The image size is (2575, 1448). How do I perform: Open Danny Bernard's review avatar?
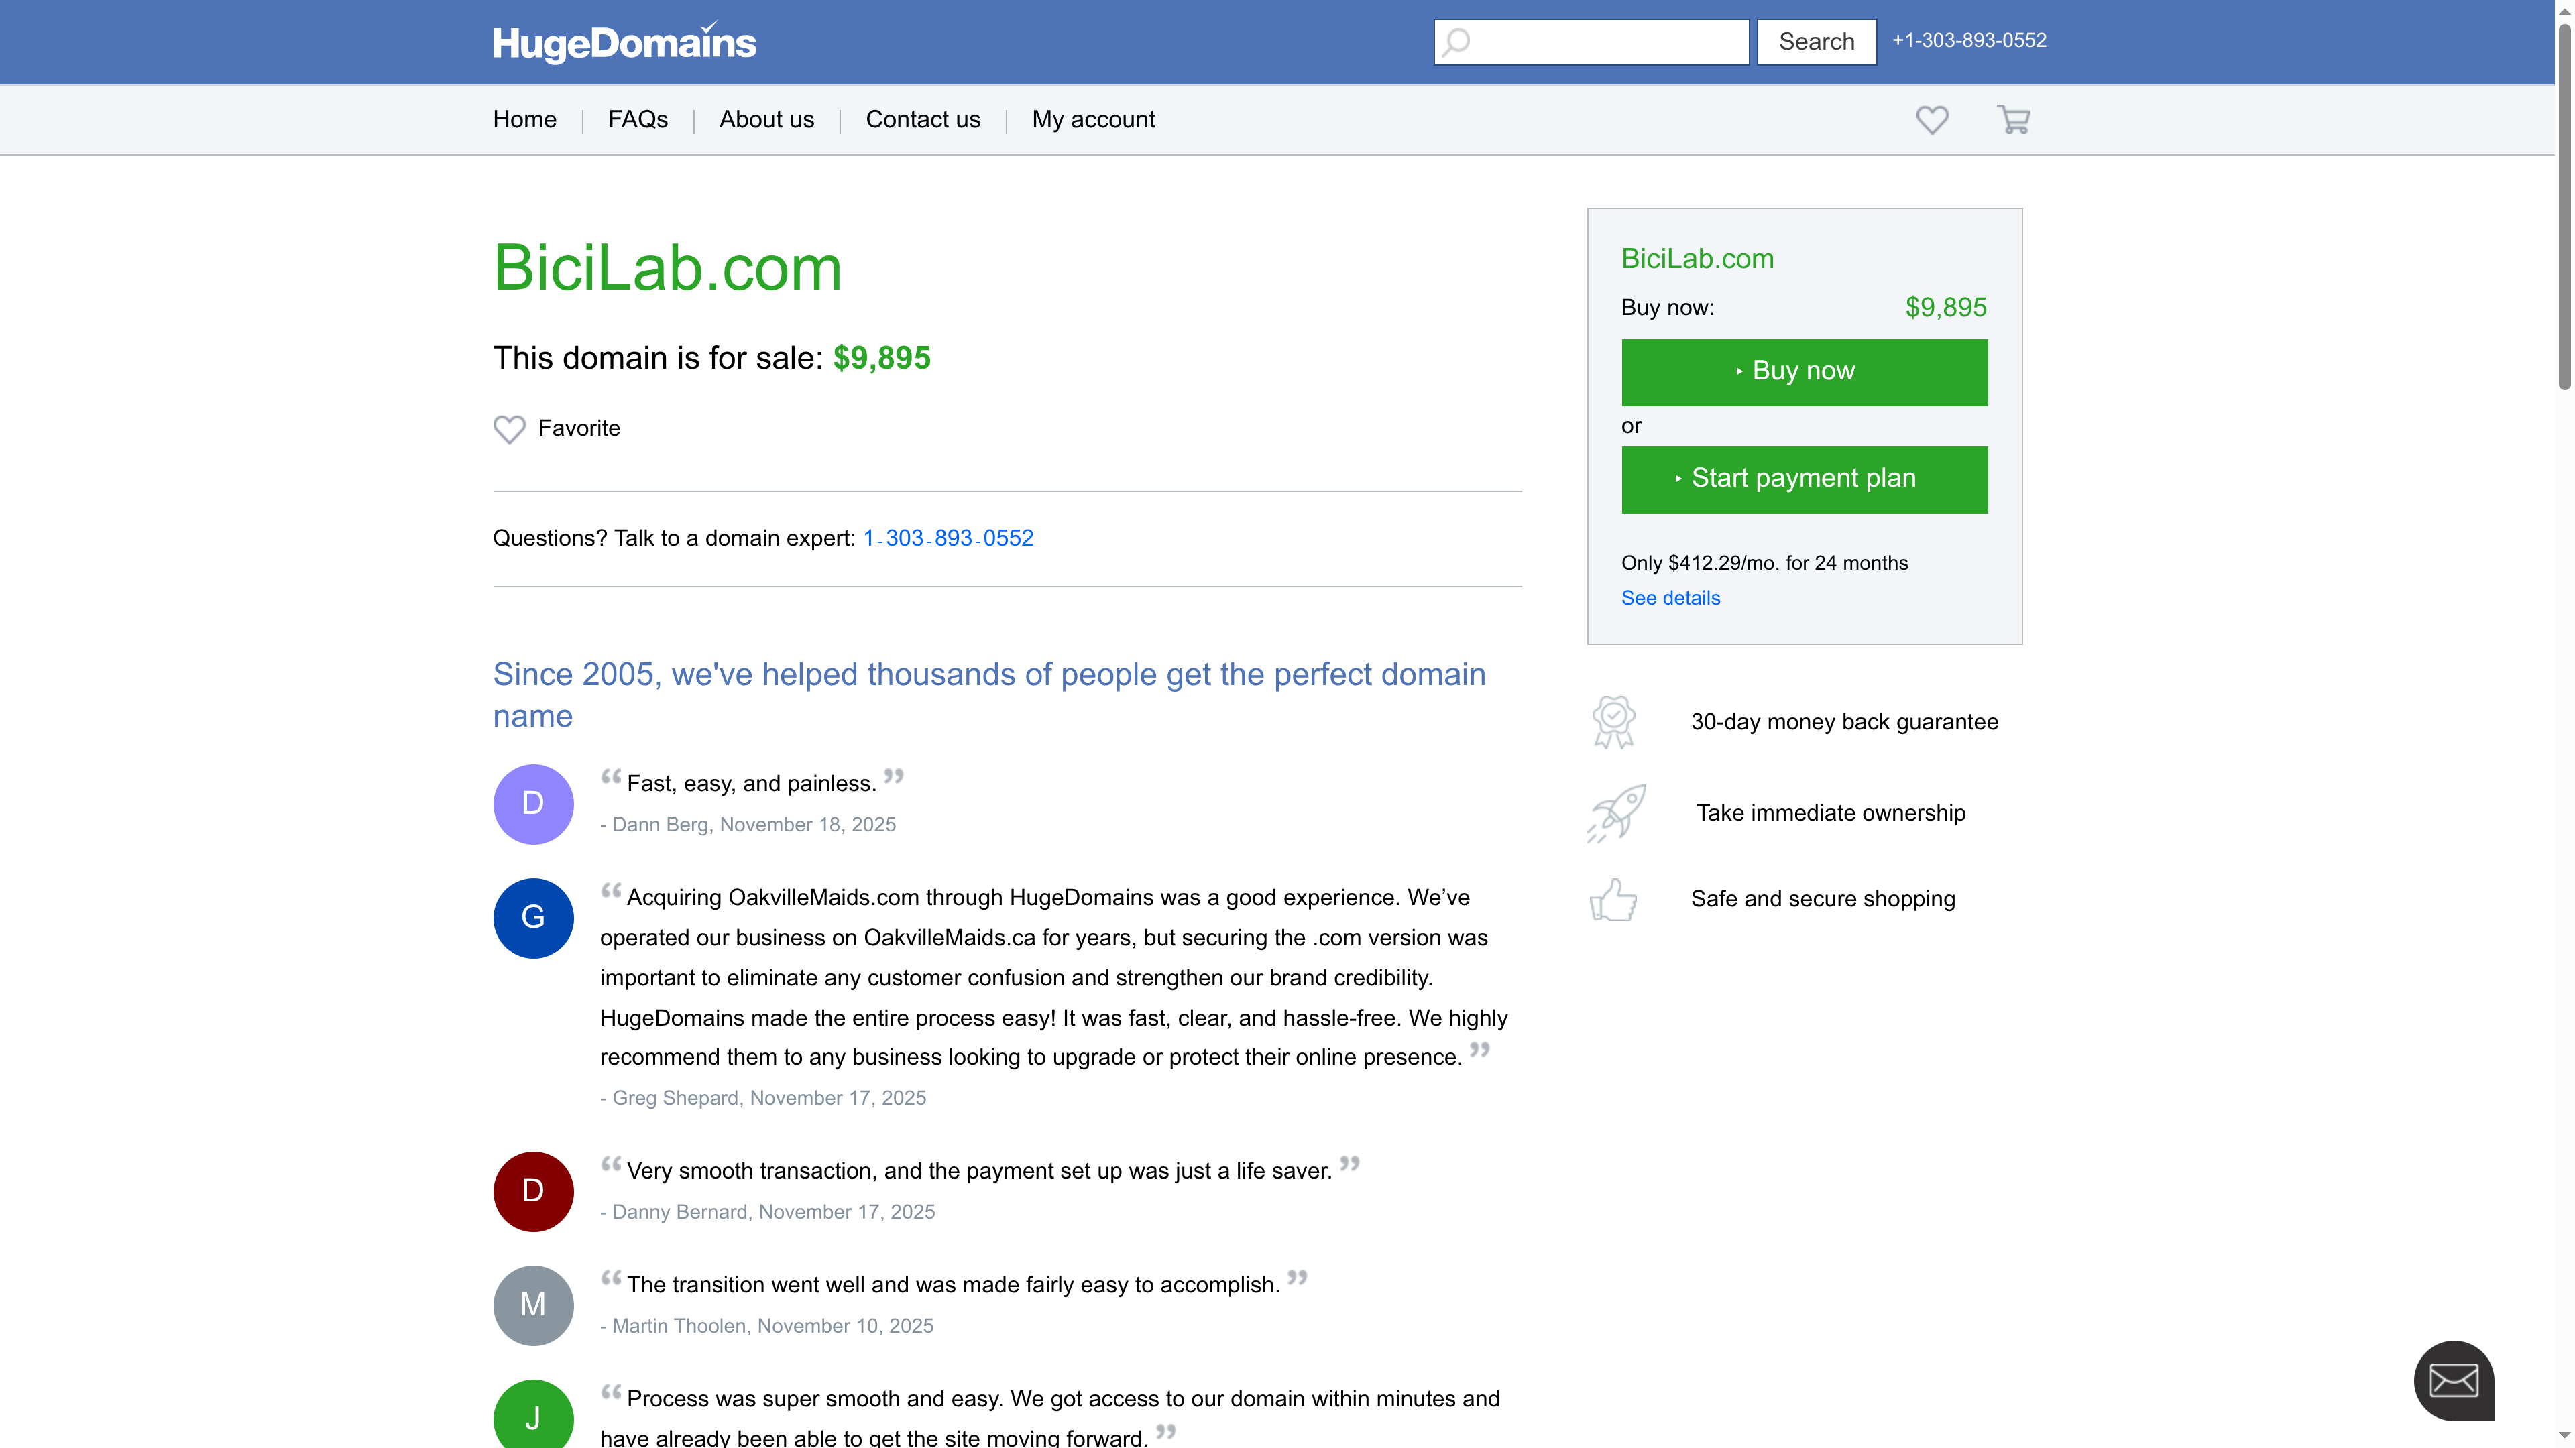coord(533,1190)
